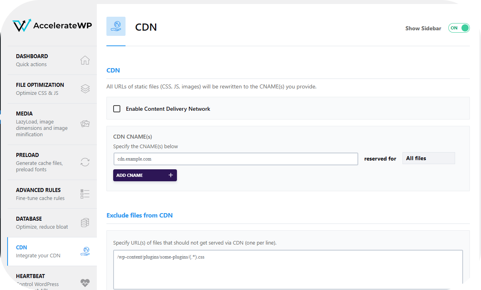The width and height of the screenshot is (481, 290).
Task: Click 'Quick actions' subtitle
Action: pos(31,64)
